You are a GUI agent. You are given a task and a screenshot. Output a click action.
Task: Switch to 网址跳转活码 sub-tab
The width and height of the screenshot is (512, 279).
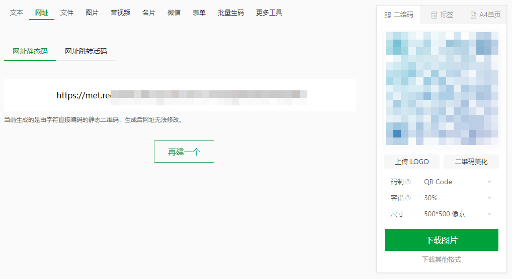(x=86, y=51)
